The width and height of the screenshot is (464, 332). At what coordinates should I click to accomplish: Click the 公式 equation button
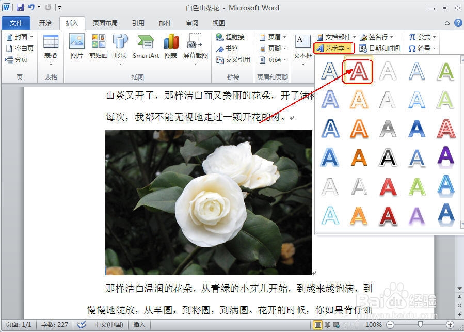coord(422,37)
